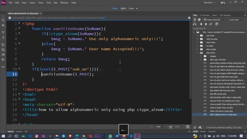Select remove-path-from-url.php in Files
This screenshot has height=139, width=247.
pyautogui.click(x=221, y=108)
